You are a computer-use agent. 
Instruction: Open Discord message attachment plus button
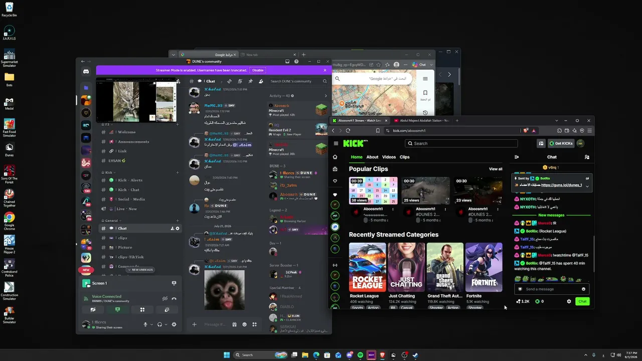click(x=195, y=324)
